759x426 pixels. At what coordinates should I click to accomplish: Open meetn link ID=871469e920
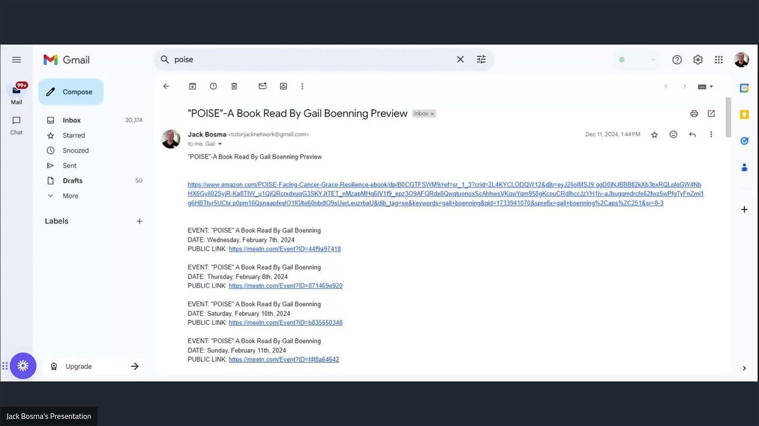(285, 286)
